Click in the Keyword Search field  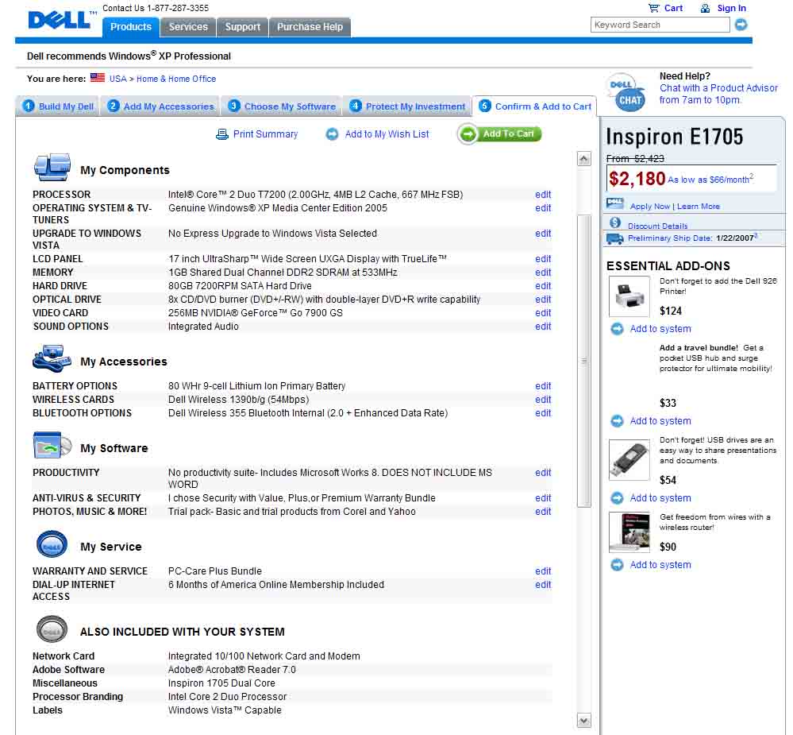660,25
